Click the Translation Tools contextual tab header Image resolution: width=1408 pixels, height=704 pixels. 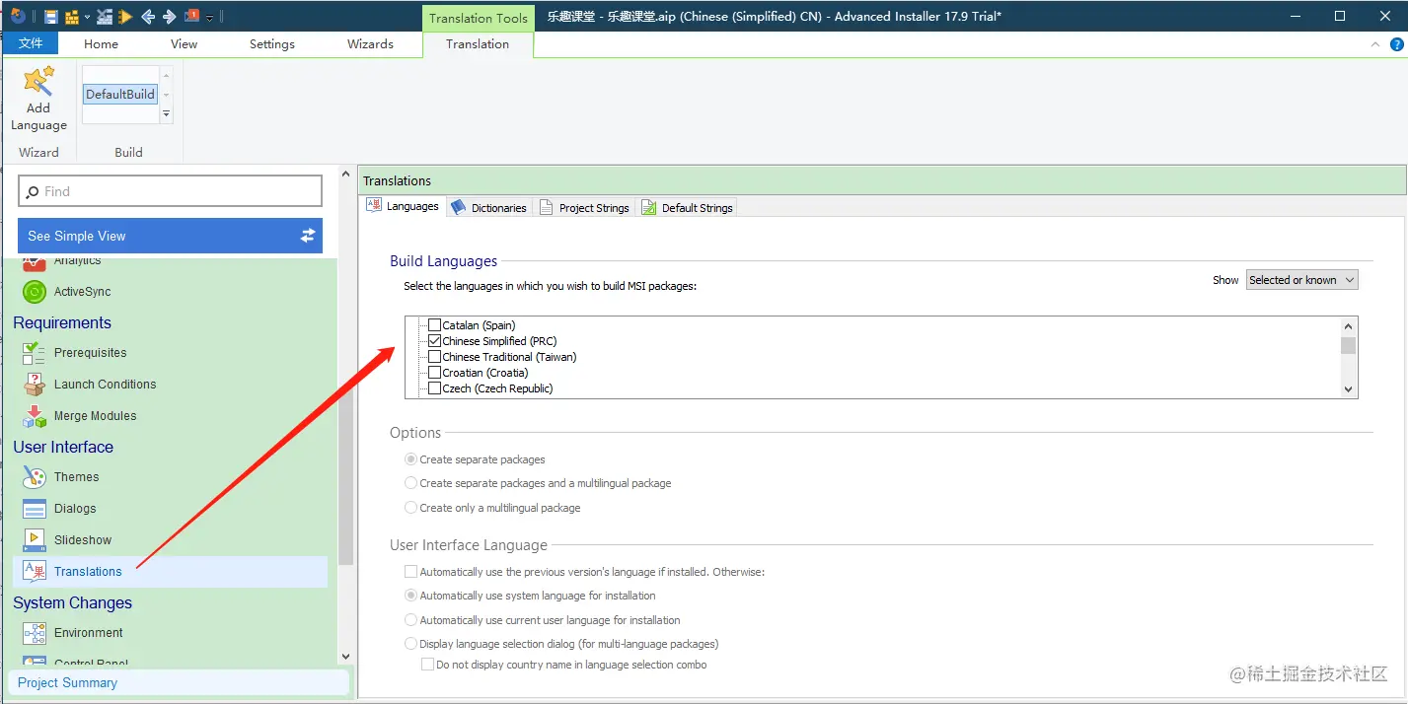pos(480,18)
